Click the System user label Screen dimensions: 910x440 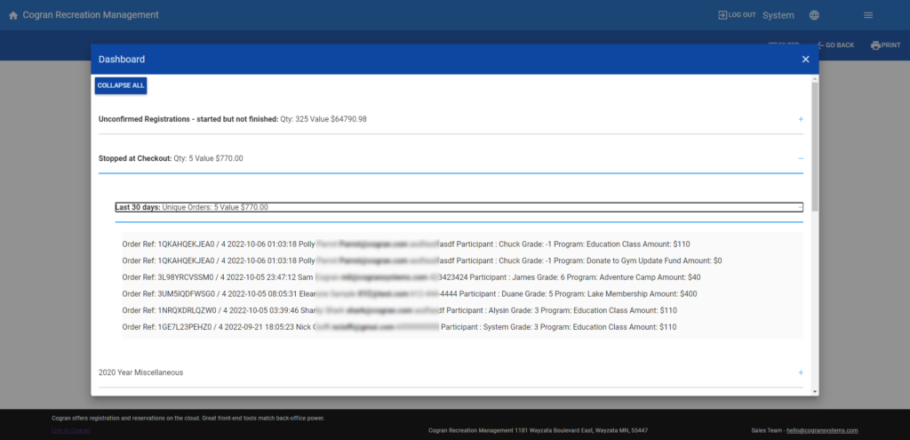(x=778, y=15)
